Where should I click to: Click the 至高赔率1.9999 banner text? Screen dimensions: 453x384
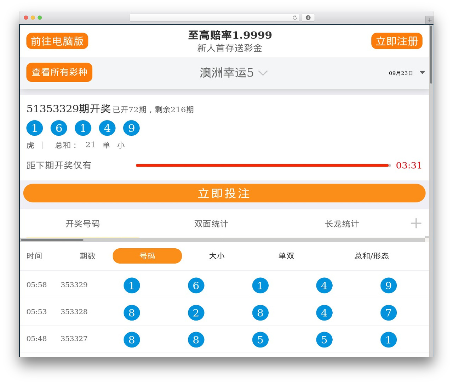coord(230,35)
